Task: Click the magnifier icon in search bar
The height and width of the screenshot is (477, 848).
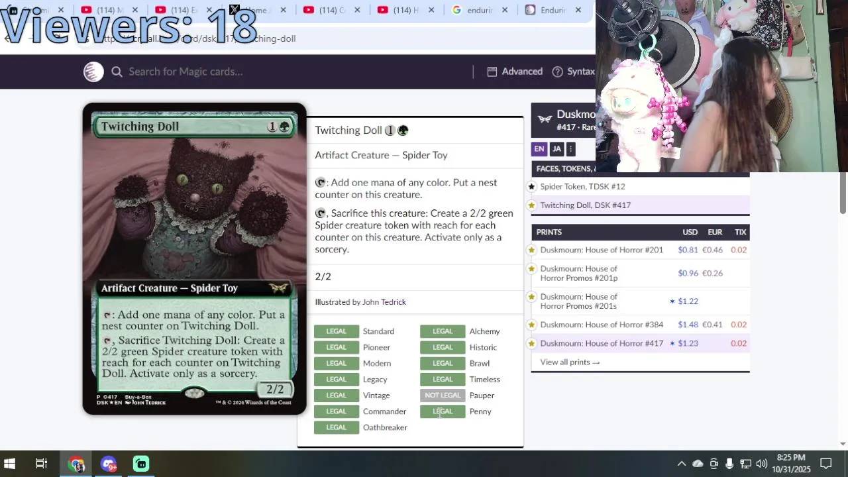Action: coord(117,72)
